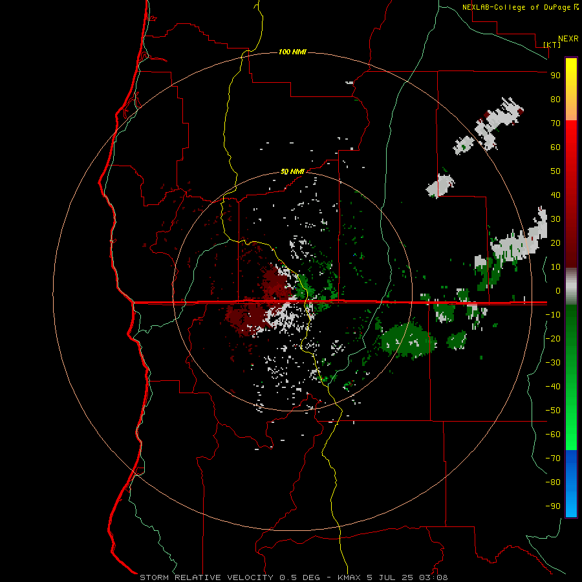The width and height of the screenshot is (582, 582).
Task: Select the -80 value on the velocity scale
Action: pyautogui.click(x=553, y=482)
